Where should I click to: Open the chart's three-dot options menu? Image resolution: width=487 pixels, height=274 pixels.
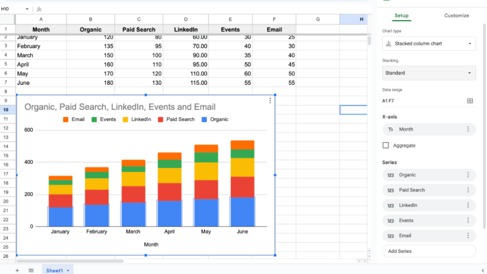click(270, 101)
